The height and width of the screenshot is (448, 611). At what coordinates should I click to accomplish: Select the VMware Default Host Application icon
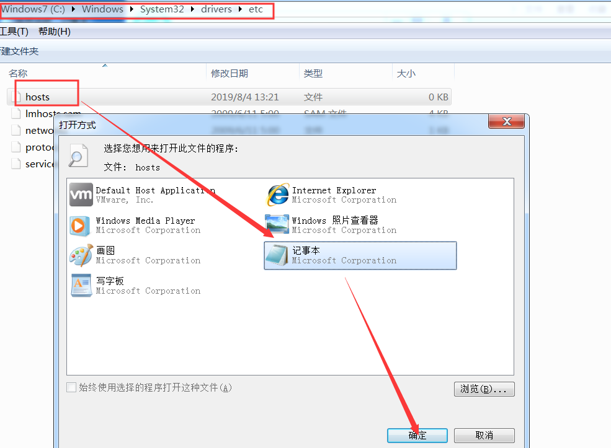pos(81,195)
